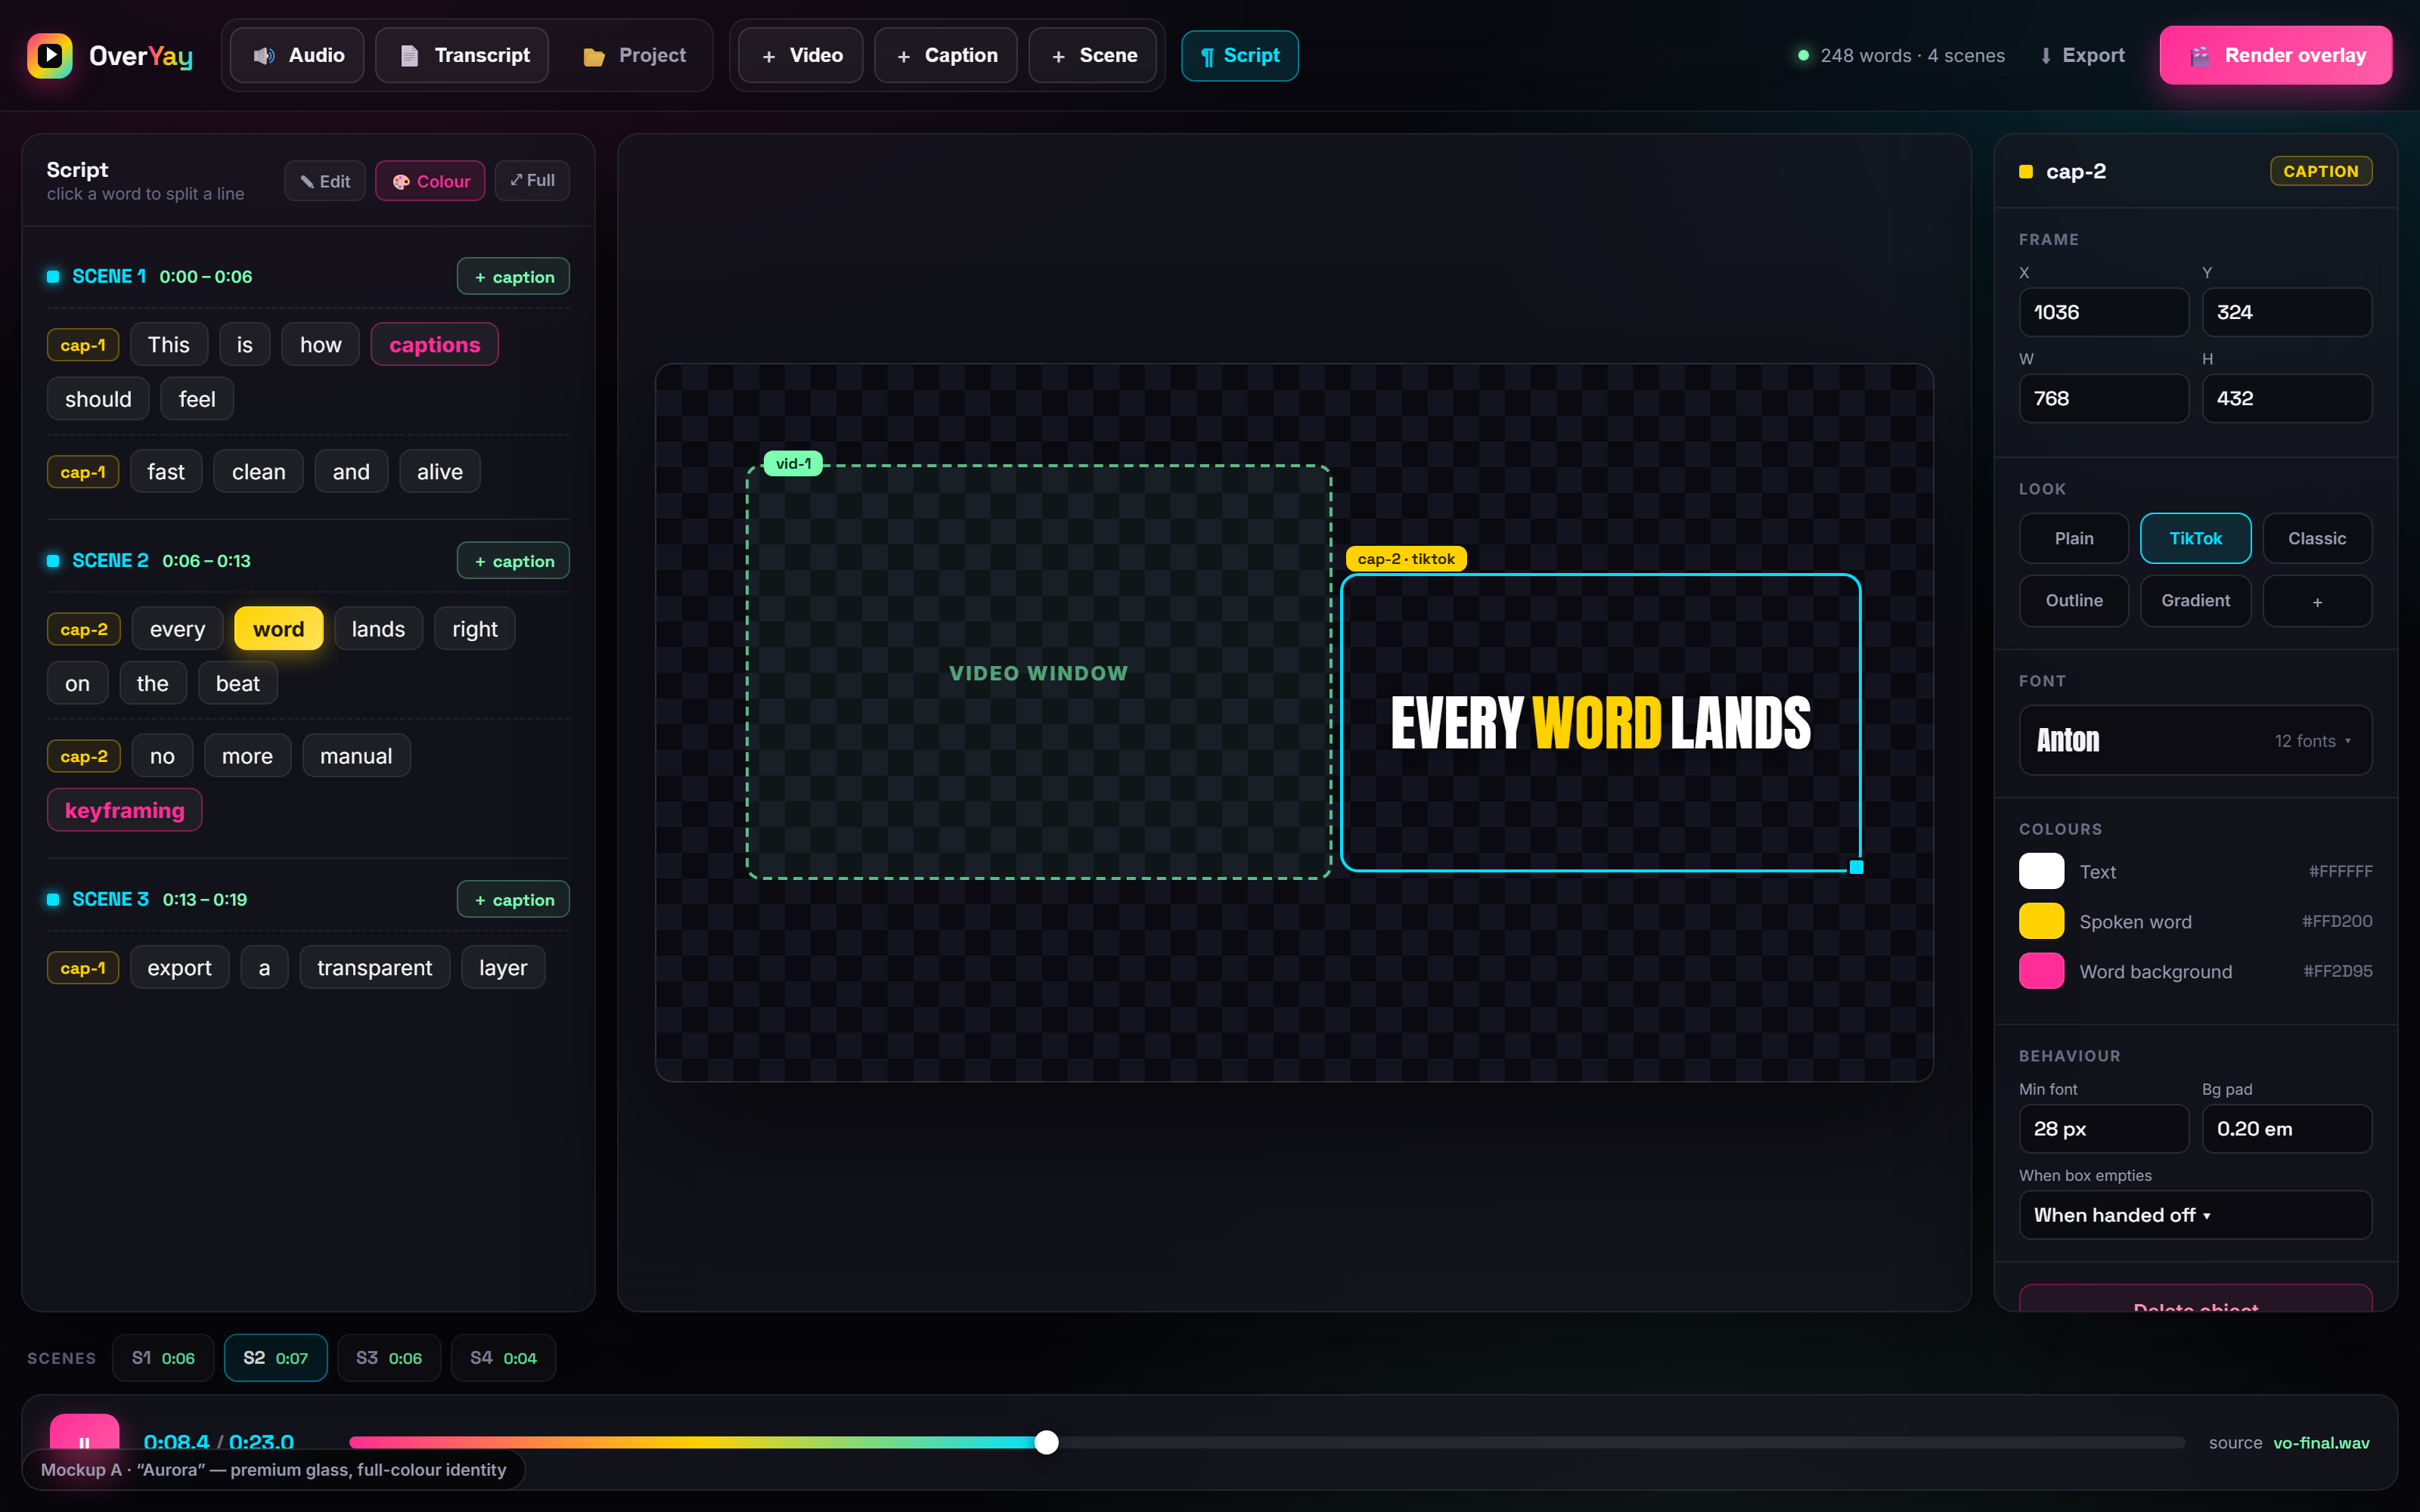Image resolution: width=2420 pixels, height=1512 pixels.
Task: Jump to scene S2 tab
Action: [275, 1358]
